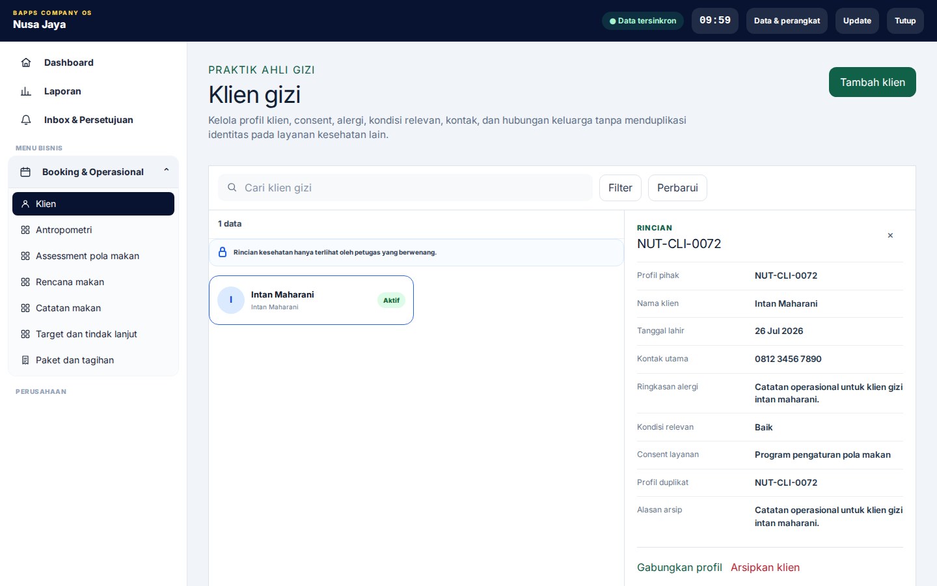The width and height of the screenshot is (937, 586).
Task: Open the Laporan page
Action: tap(93, 91)
